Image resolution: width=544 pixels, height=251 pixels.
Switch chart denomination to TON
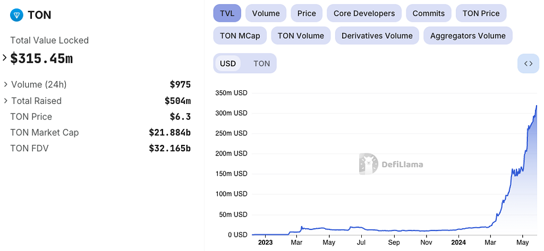pos(261,64)
